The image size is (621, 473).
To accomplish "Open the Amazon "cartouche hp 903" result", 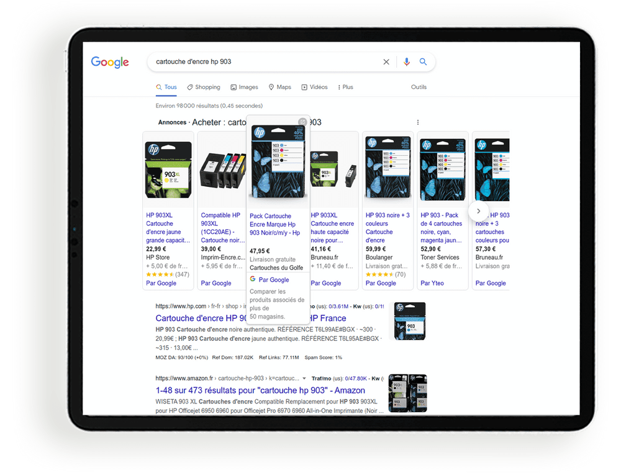I will point(260,390).
